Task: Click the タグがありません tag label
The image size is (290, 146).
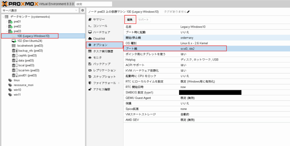Action: [175, 12]
